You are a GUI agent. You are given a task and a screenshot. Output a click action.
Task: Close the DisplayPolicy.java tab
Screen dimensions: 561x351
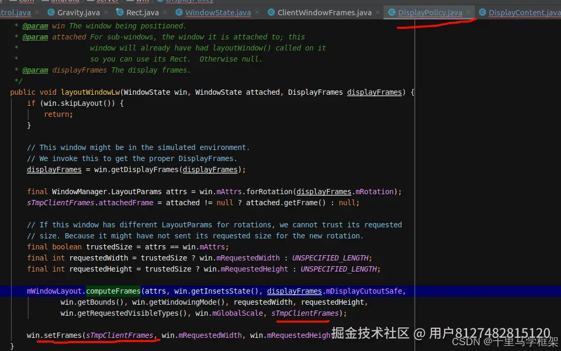[x=468, y=13]
